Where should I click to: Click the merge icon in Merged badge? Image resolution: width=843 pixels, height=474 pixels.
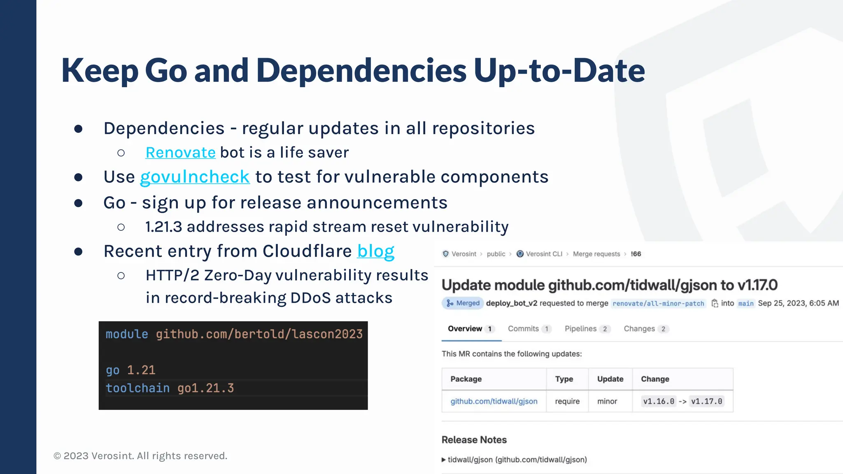pos(450,303)
